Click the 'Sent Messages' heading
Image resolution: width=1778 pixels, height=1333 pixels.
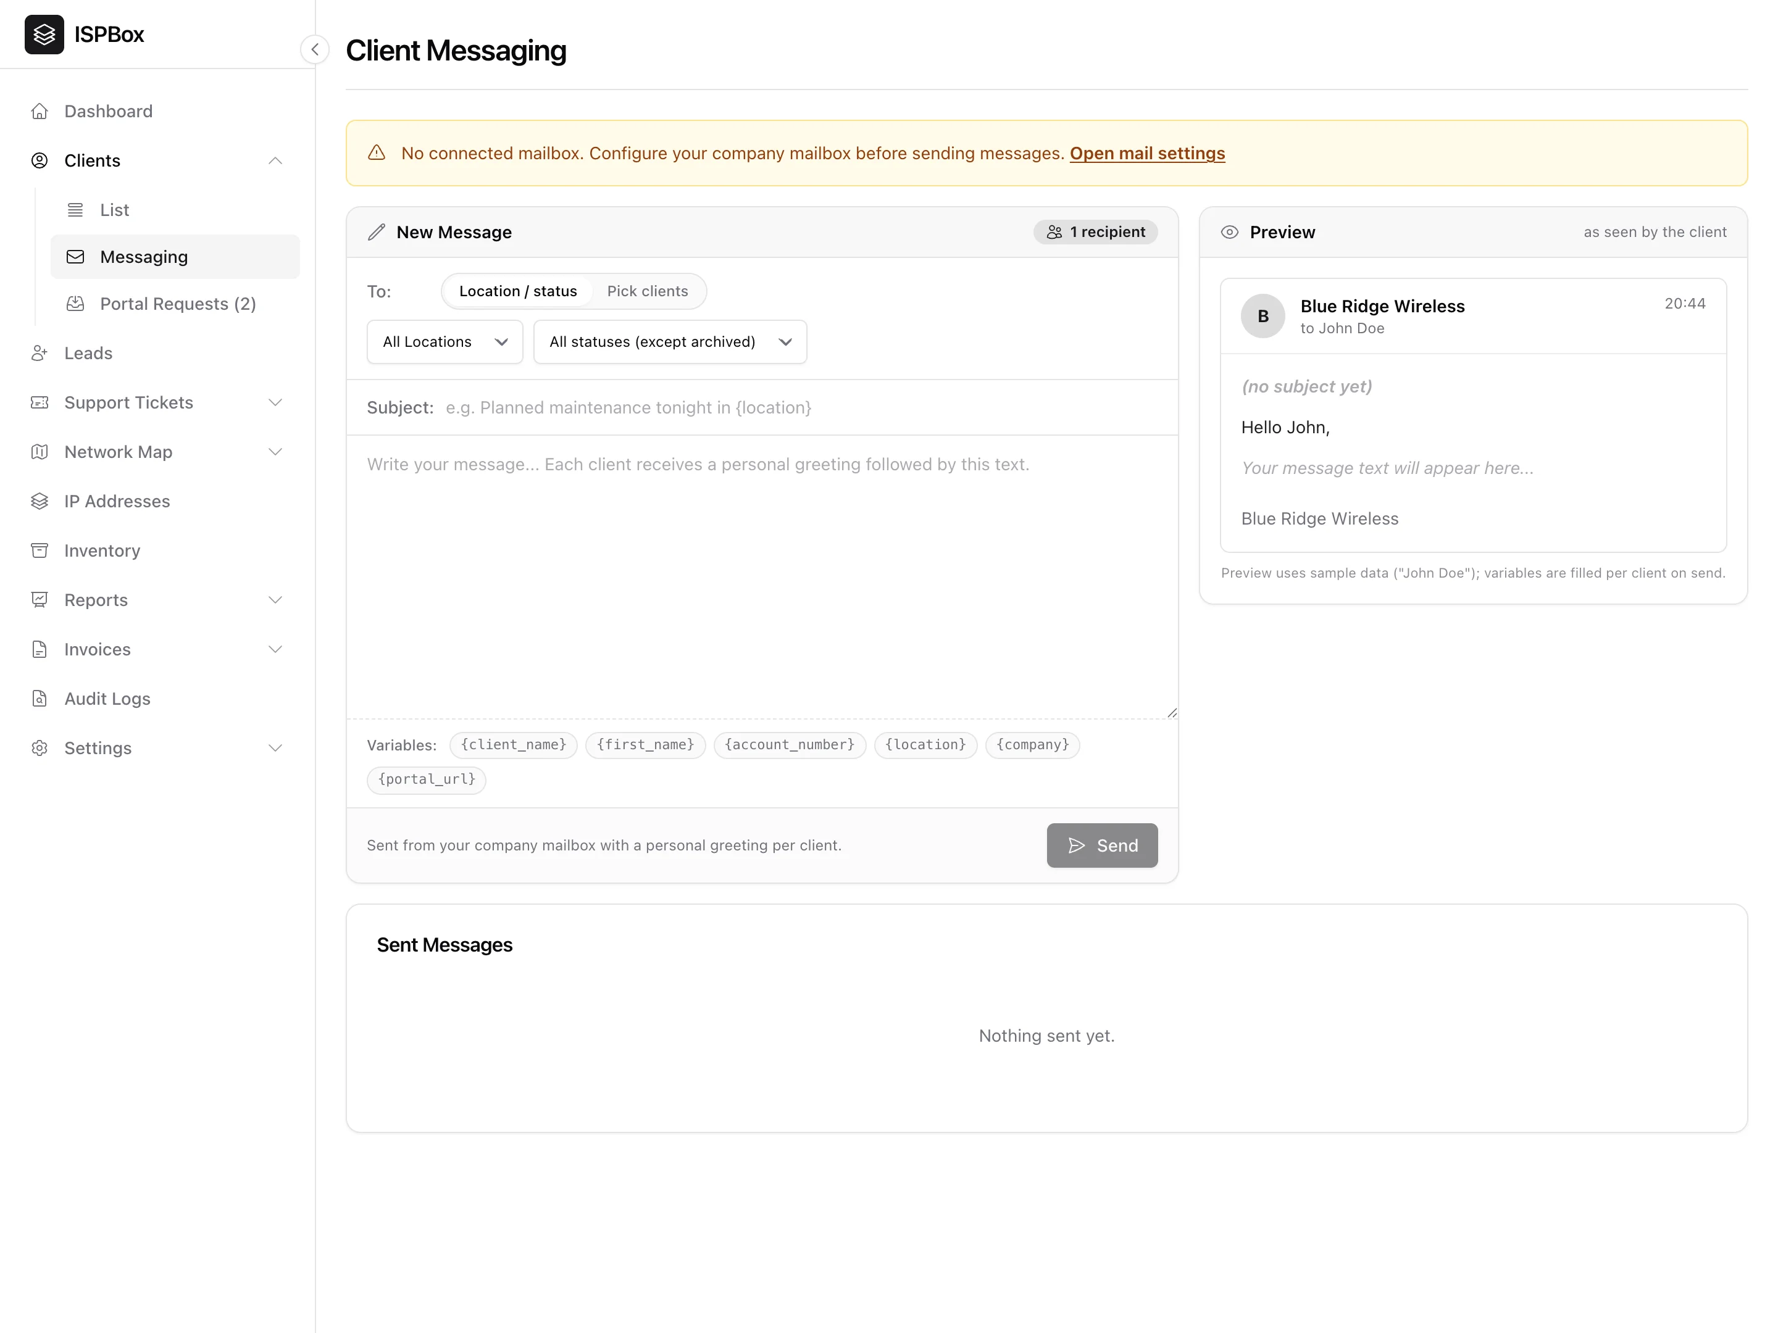click(x=444, y=945)
